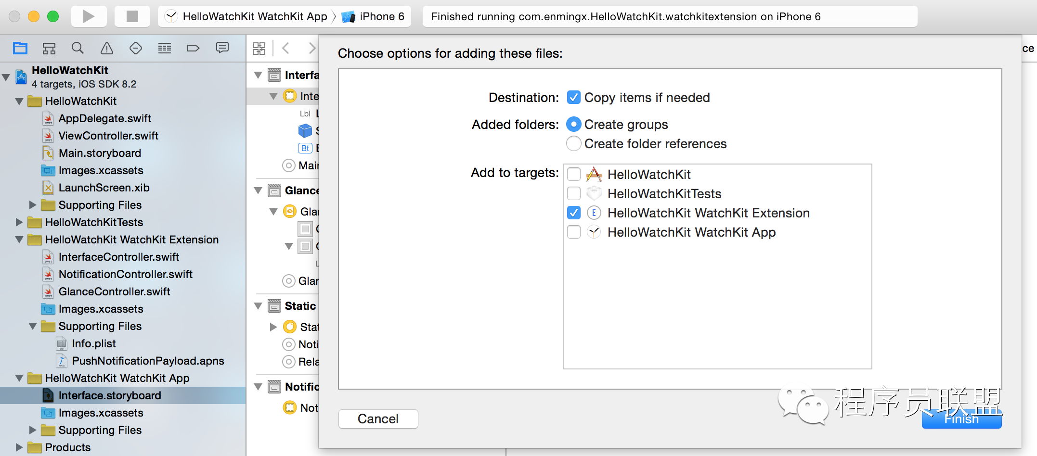
Task: Collapse the HelloWatchKit WatchKit App group
Action: 19,378
